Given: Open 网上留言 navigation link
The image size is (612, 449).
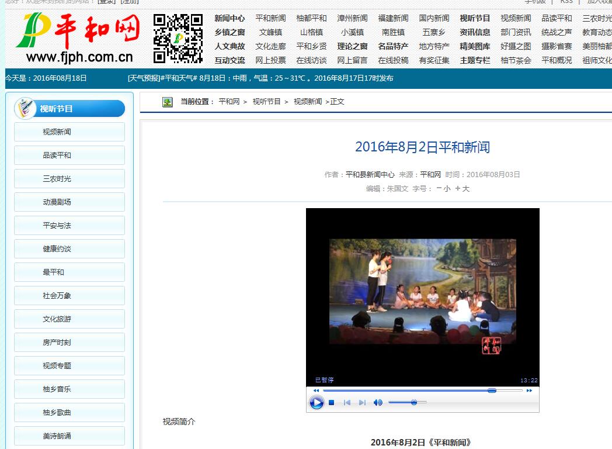Looking at the screenshot, I should coord(352,60).
